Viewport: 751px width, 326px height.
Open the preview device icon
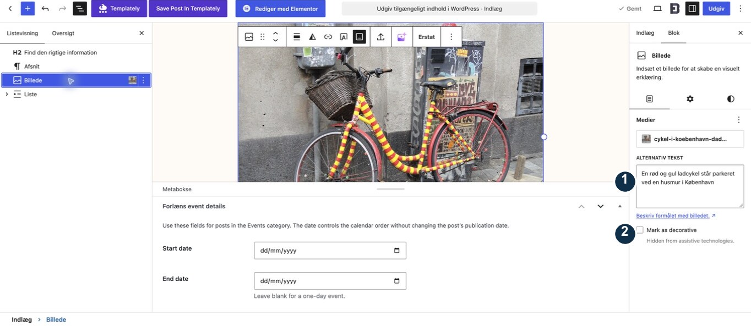tap(657, 8)
